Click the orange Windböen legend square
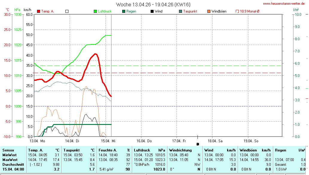Image resolution: width=309 pixels, height=175 pixels. (x=209, y=11)
